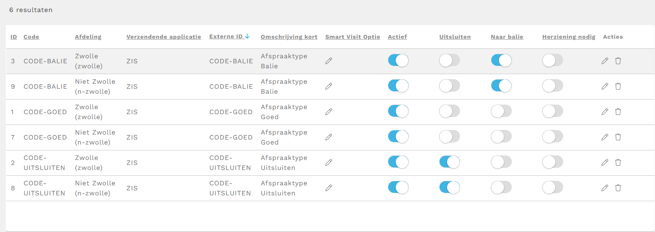
Task: Sort table by Code column
Action: point(31,37)
